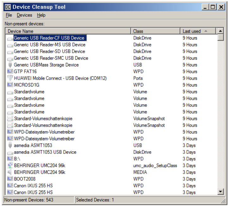Click Selected Devices: 1 status text
Viewport: 228px width, 206px height.
(95, 200)
